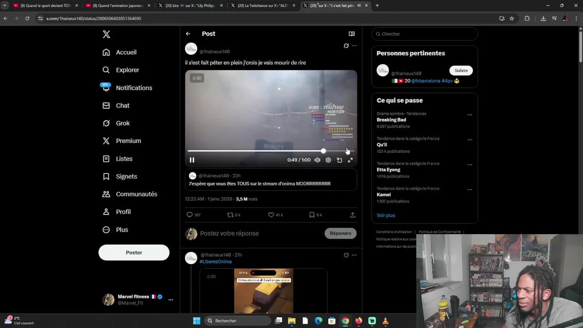Click the Poster button

[134, 252]
